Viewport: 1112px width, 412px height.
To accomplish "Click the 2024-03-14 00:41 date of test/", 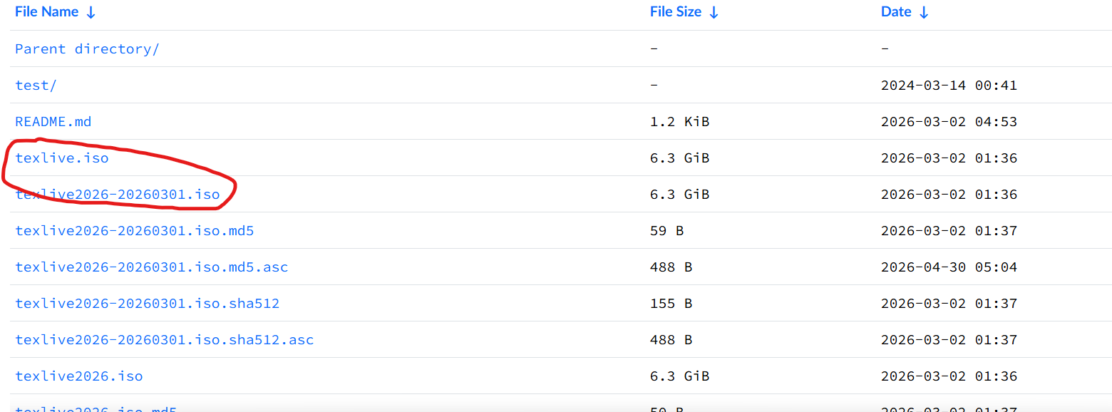I will pyautogui.click(x=949, y=86).
